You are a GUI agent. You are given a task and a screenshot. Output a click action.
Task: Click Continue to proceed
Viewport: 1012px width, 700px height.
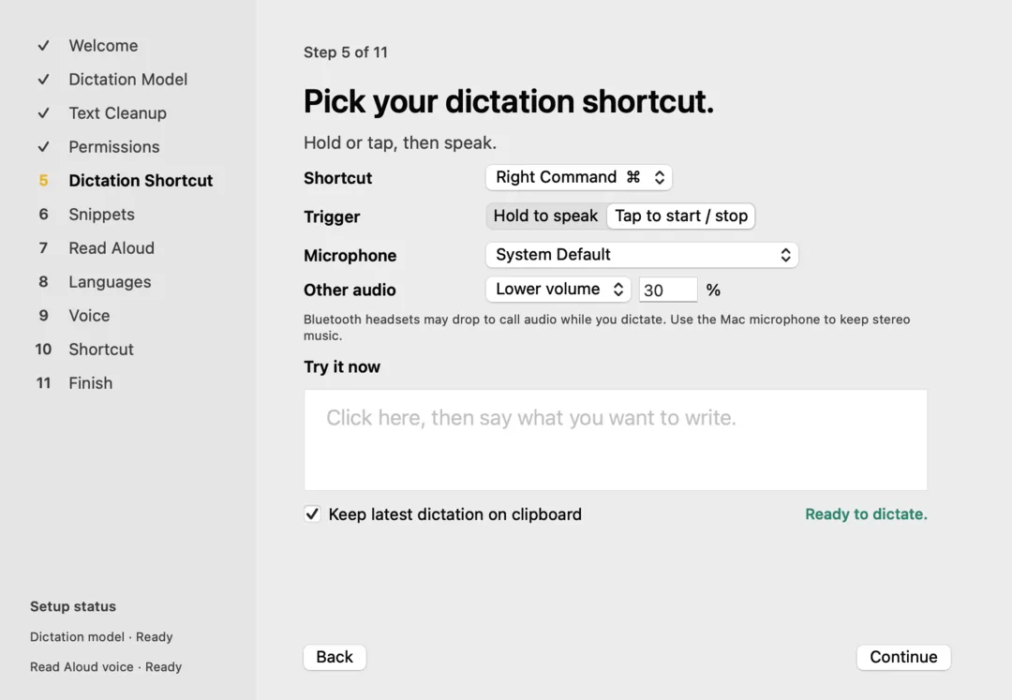(x=903, y=657)
